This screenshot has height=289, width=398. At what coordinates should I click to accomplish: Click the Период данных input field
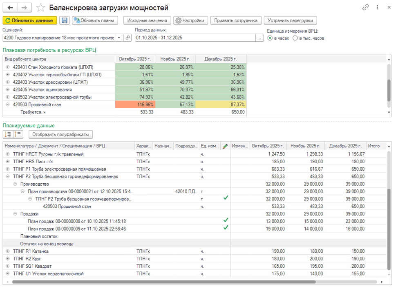(x=195, y=38)
